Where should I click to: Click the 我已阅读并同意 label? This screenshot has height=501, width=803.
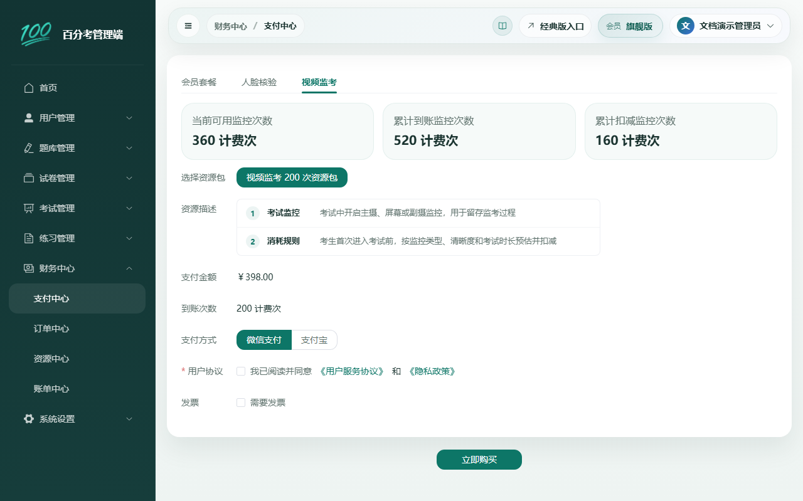point(281,371)
